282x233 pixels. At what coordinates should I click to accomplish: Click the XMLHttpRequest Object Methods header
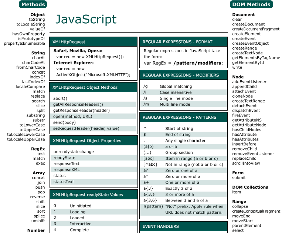[x=94, y=87]
